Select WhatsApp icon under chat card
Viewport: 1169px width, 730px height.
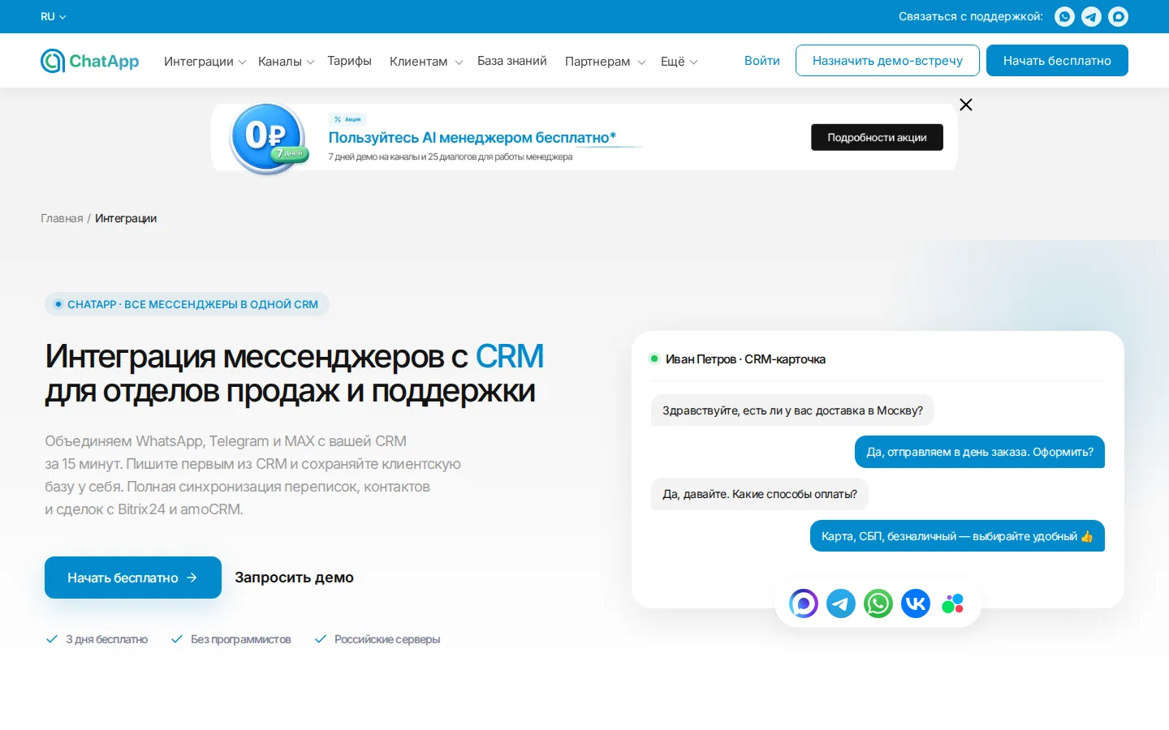(878, 603)
